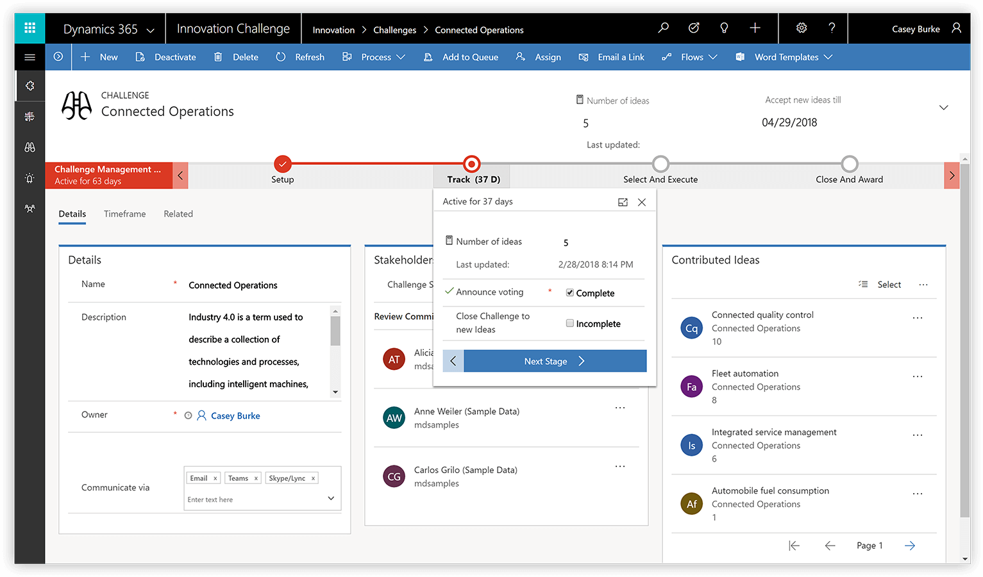Remove the Teams tag from Communicate via
983x577 pixels.
(x=256, y=478)
